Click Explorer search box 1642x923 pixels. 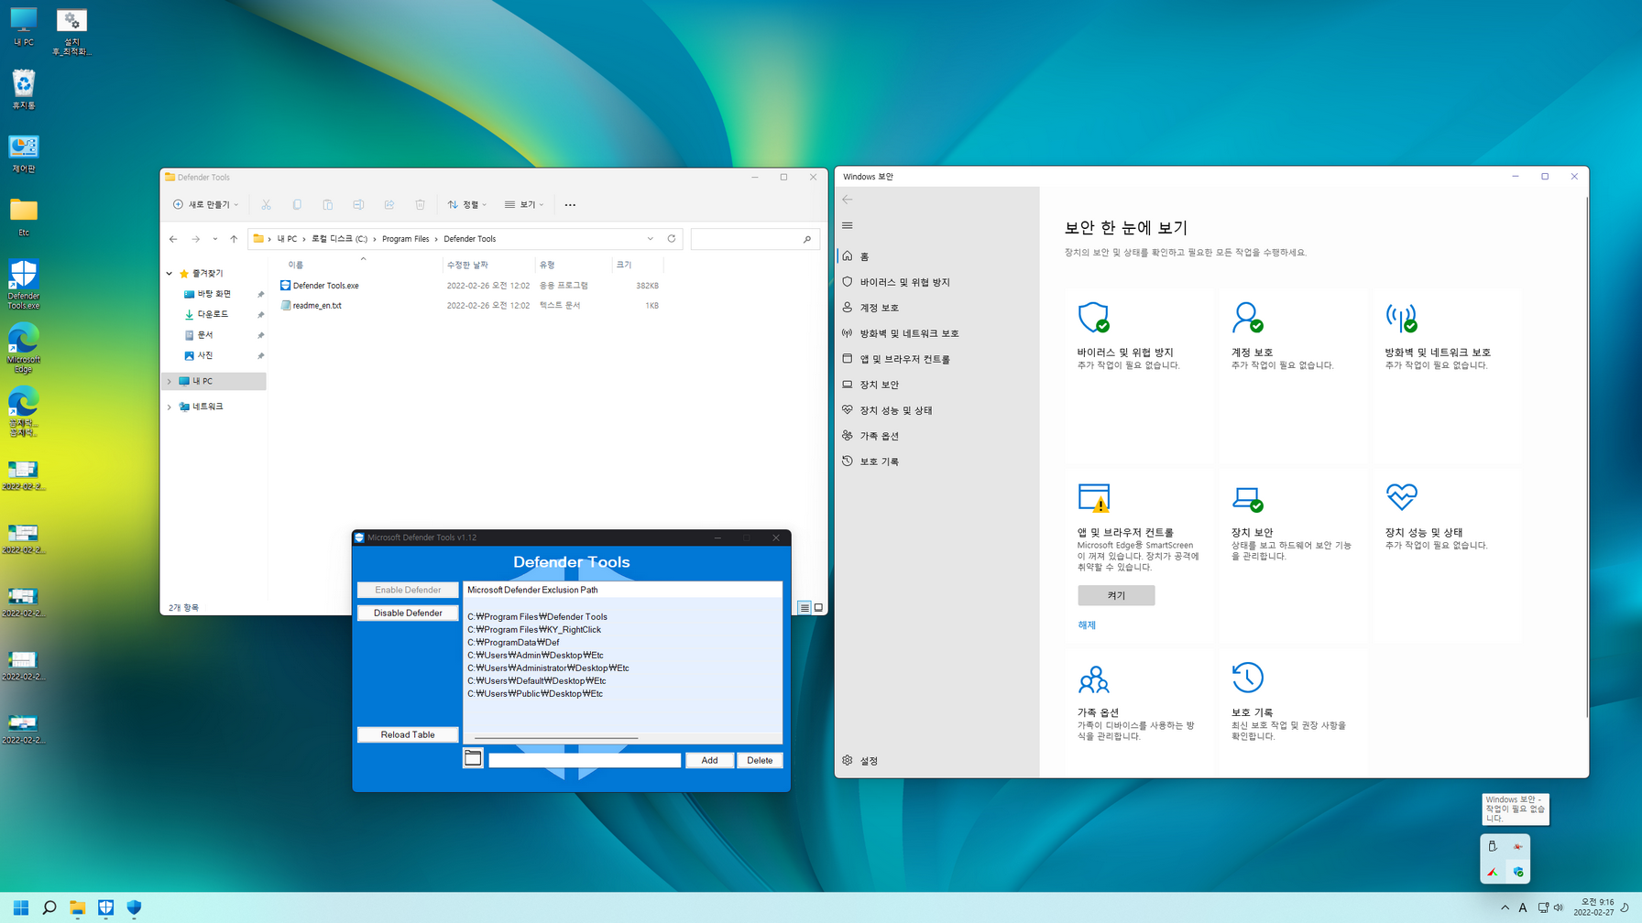click(x=755, y=239)
